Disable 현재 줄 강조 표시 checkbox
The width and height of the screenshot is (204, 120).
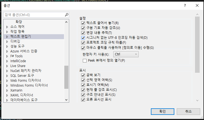[83, 90]
